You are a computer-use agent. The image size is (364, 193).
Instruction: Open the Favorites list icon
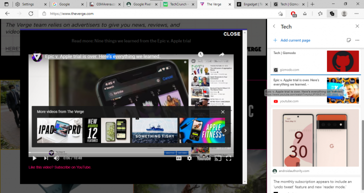point(320,13)
